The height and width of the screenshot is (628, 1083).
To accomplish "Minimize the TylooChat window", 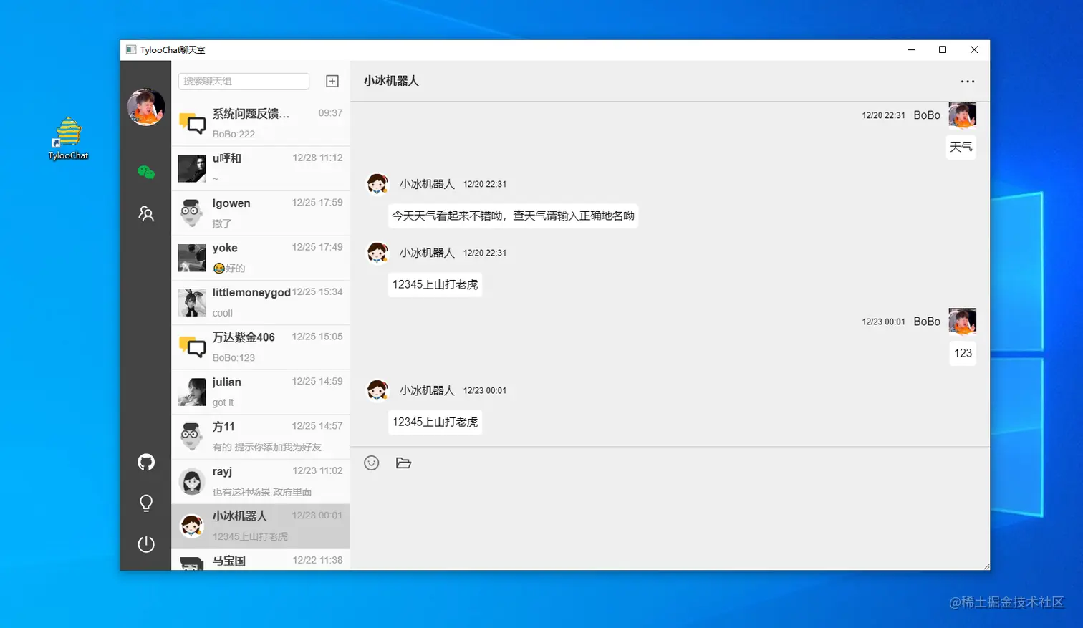I will (x=912, y=49).
